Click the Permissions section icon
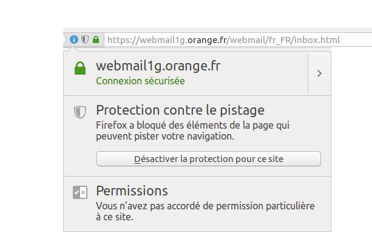 pyautogui.click(x=79, y=192)
